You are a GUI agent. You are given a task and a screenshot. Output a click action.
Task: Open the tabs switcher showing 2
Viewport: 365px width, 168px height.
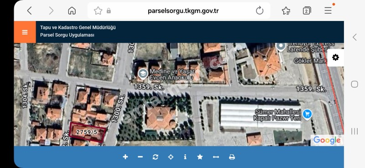pyautogui.click(x=307, y=10)
